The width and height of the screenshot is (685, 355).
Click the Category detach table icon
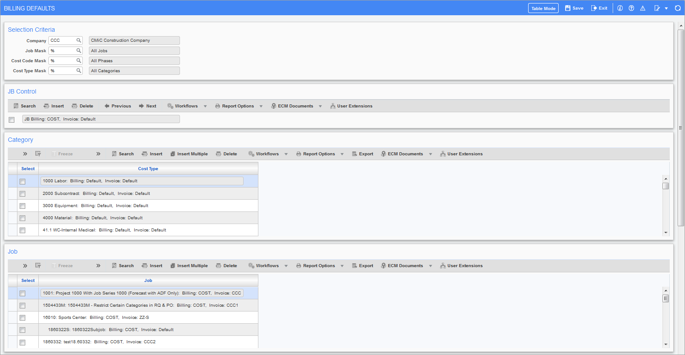click(38, 154)
